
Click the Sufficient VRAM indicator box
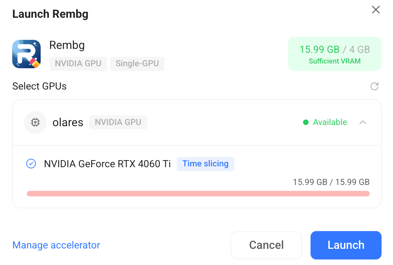pyautogui.click(x=335, y=54)
